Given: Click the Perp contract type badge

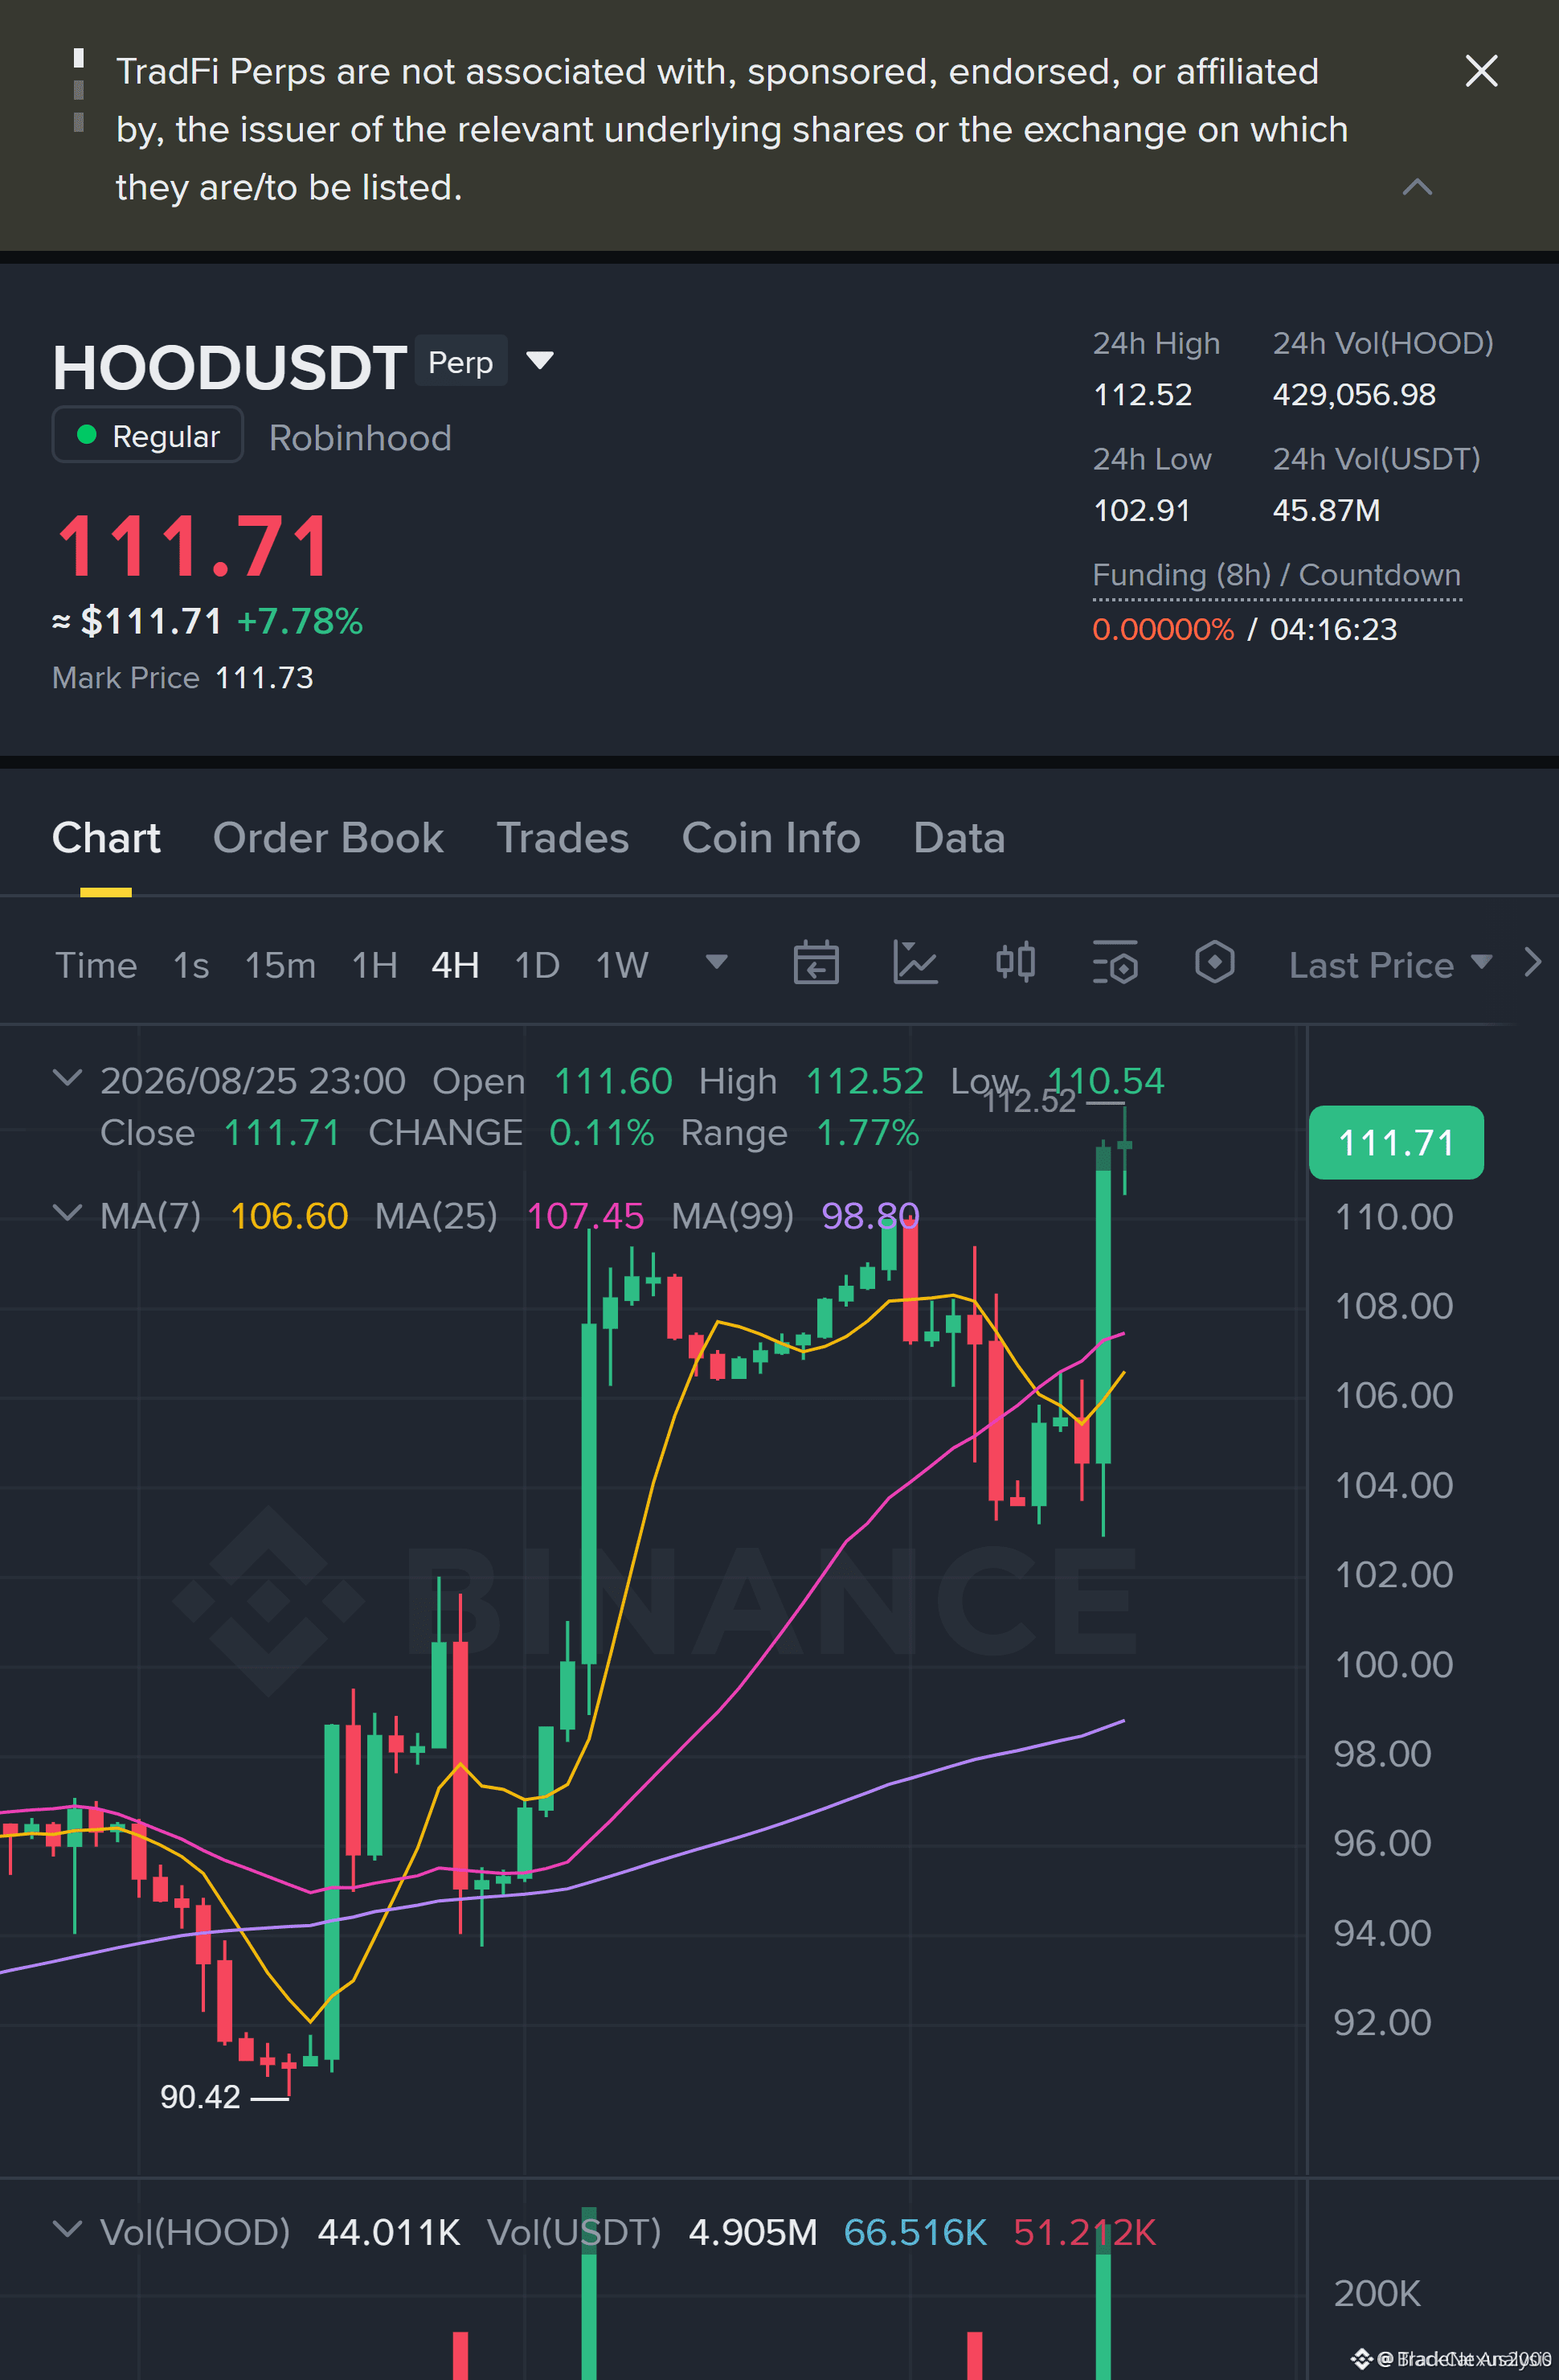Looking at the screenshot, I should 460,361.
